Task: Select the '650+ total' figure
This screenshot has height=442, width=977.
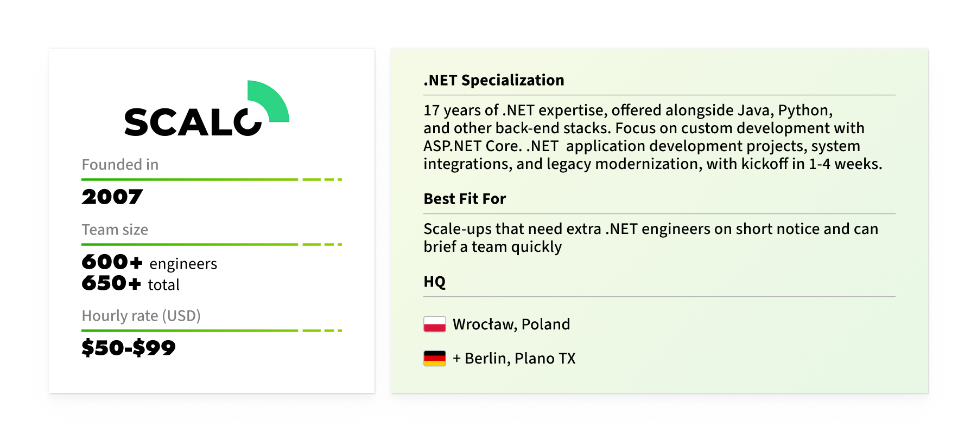Action: 131,284
